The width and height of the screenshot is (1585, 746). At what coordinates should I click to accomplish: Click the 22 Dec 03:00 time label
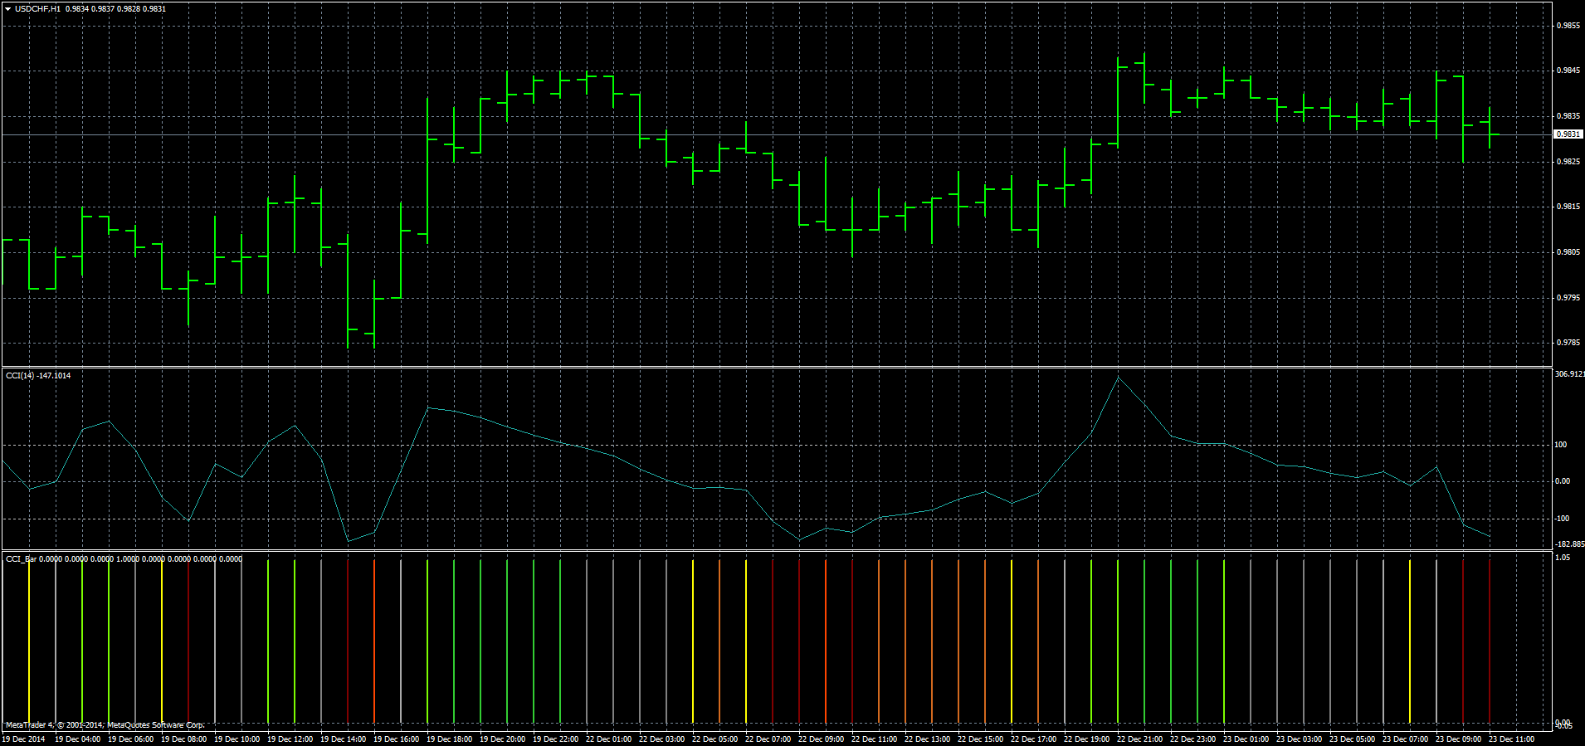pyautogui.click(x=661, y=739)
